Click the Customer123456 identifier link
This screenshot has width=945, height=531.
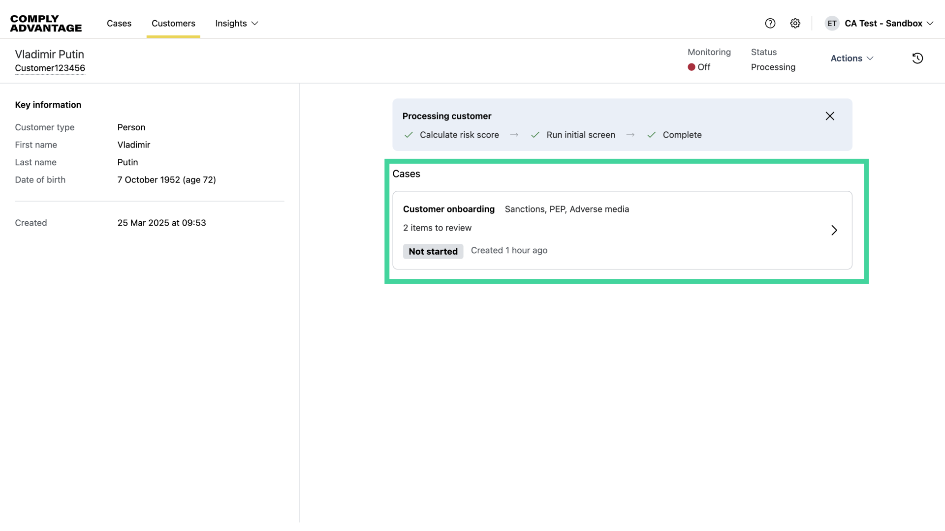coord(50,68)
